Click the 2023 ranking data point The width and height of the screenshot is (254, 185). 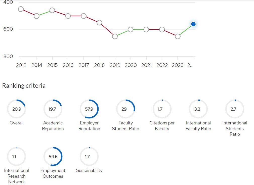[x=178, y=36]
